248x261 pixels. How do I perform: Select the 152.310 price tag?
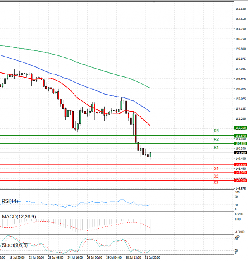coord(241,128)
